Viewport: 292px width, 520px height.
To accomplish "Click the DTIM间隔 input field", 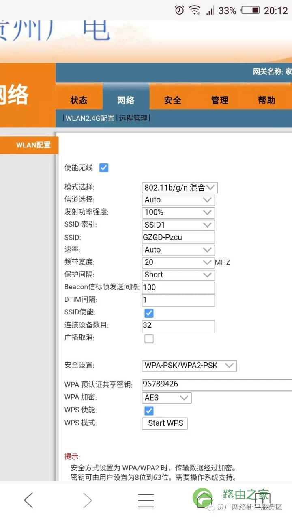I will pos(178,300).
